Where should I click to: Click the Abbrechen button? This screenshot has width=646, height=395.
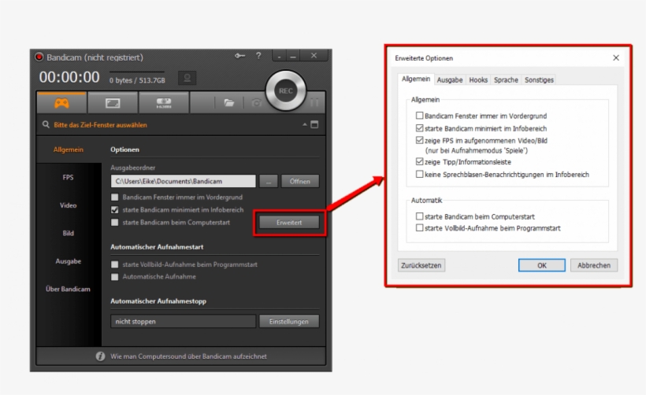click(x=594, y=265)
